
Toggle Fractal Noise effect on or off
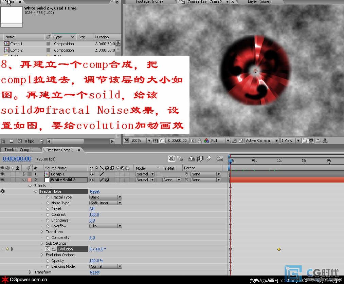tap(2, 191)
